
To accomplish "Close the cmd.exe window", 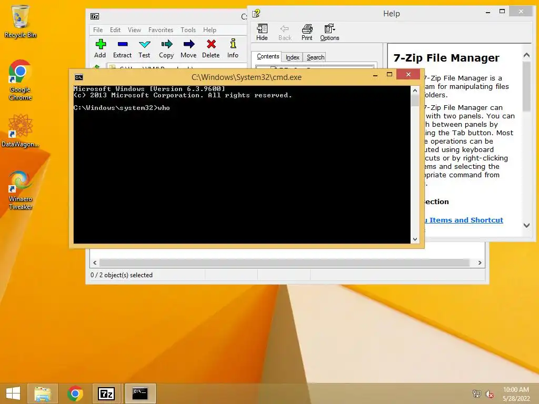I will [x=408, y=74].
